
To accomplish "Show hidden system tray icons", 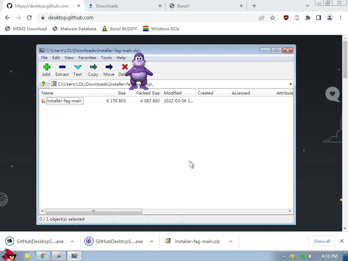I will (x=284, y=256).
